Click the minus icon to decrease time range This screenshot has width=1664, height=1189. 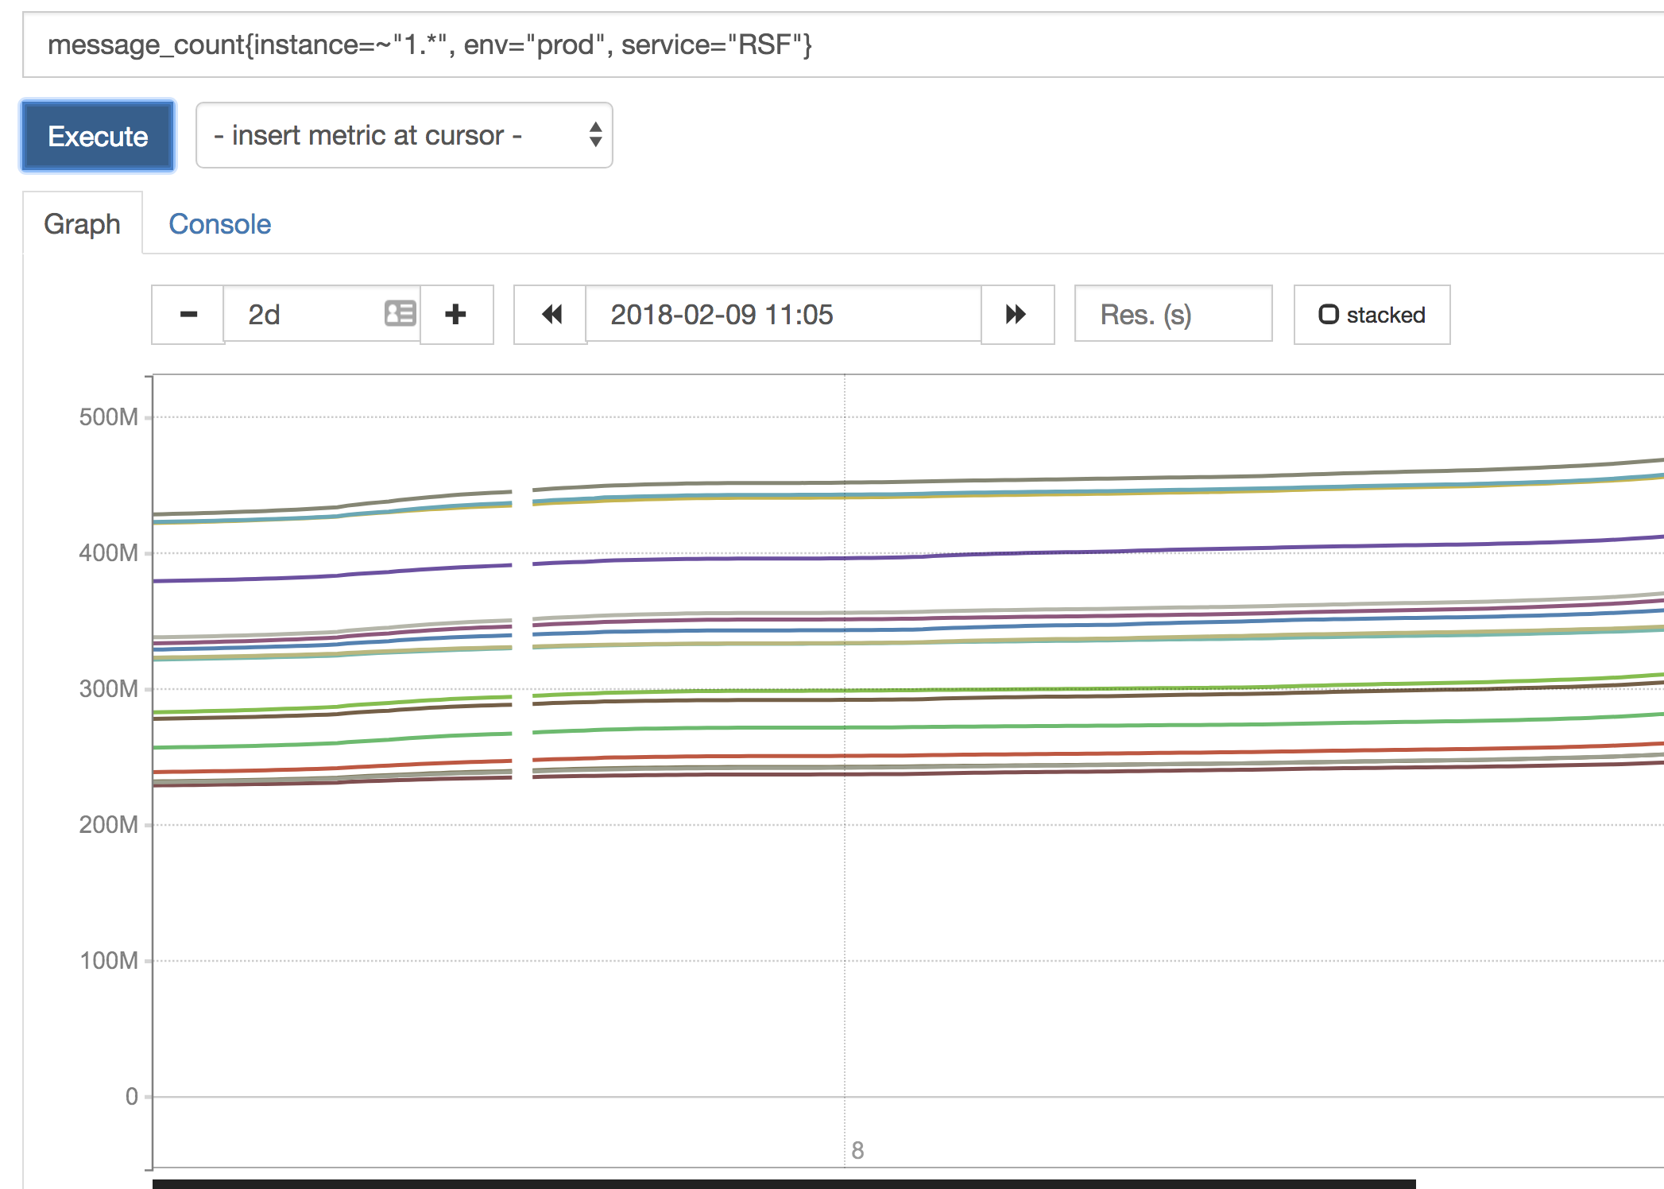pyautogui.click(x=188, y=315)
